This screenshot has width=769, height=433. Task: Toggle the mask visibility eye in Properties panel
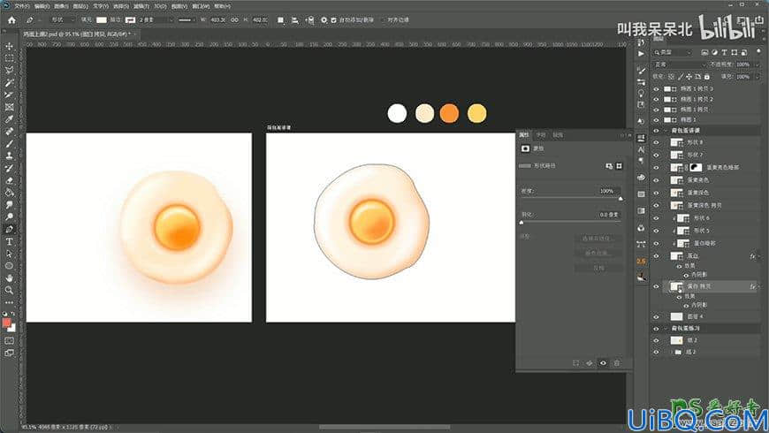(x=603, y=363)
